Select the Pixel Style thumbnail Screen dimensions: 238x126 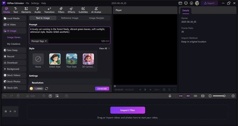[71, 59]
